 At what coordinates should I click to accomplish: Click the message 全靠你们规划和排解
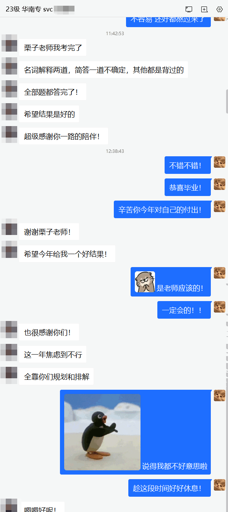point(57,377)
